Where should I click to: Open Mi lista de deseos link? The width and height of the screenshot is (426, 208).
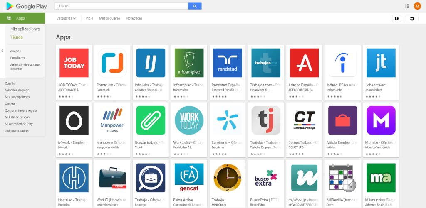(x=17, y=117)
